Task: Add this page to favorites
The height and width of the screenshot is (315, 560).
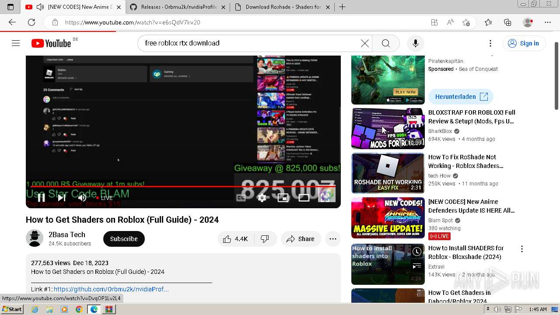Action: [x=466, y=22]
